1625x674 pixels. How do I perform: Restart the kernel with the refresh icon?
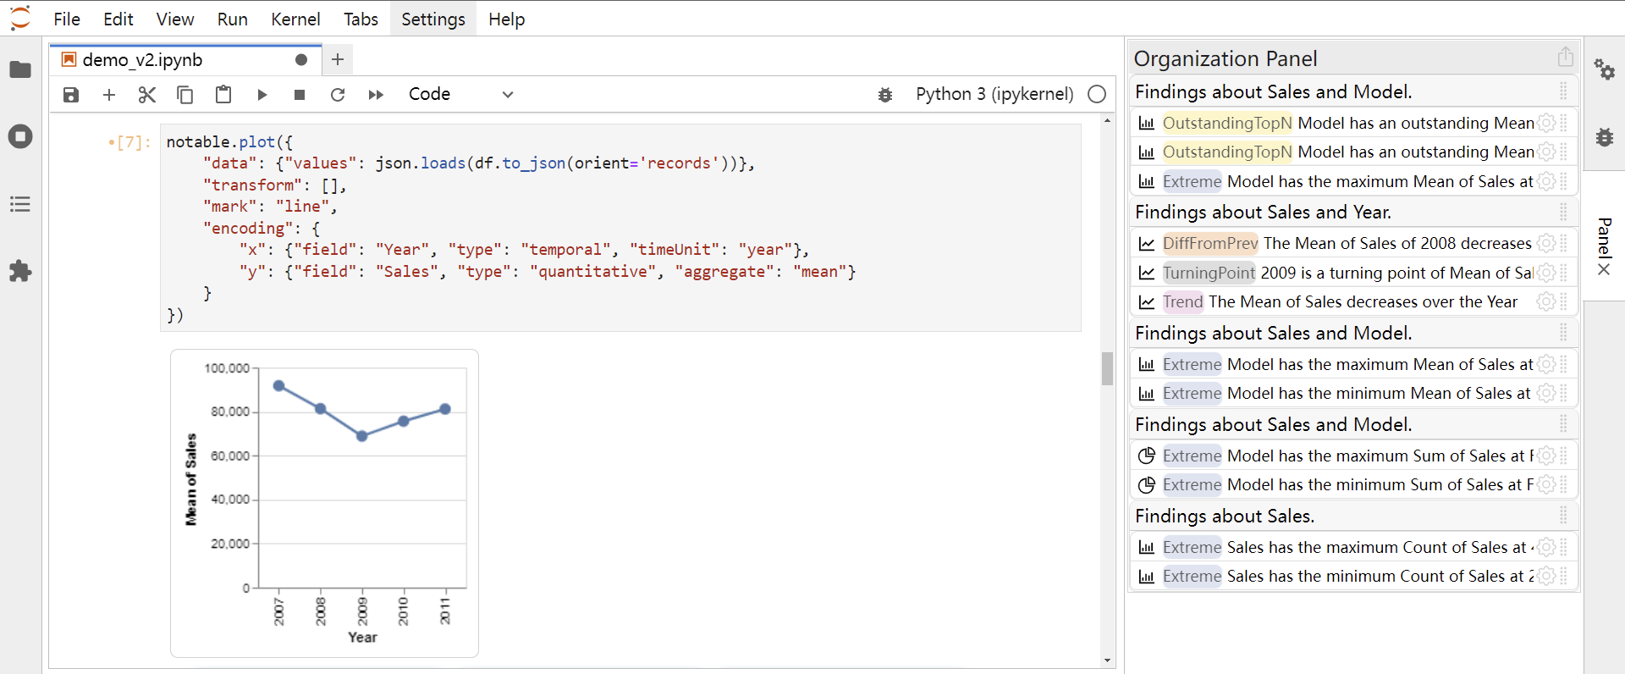(x=338, y=95)
